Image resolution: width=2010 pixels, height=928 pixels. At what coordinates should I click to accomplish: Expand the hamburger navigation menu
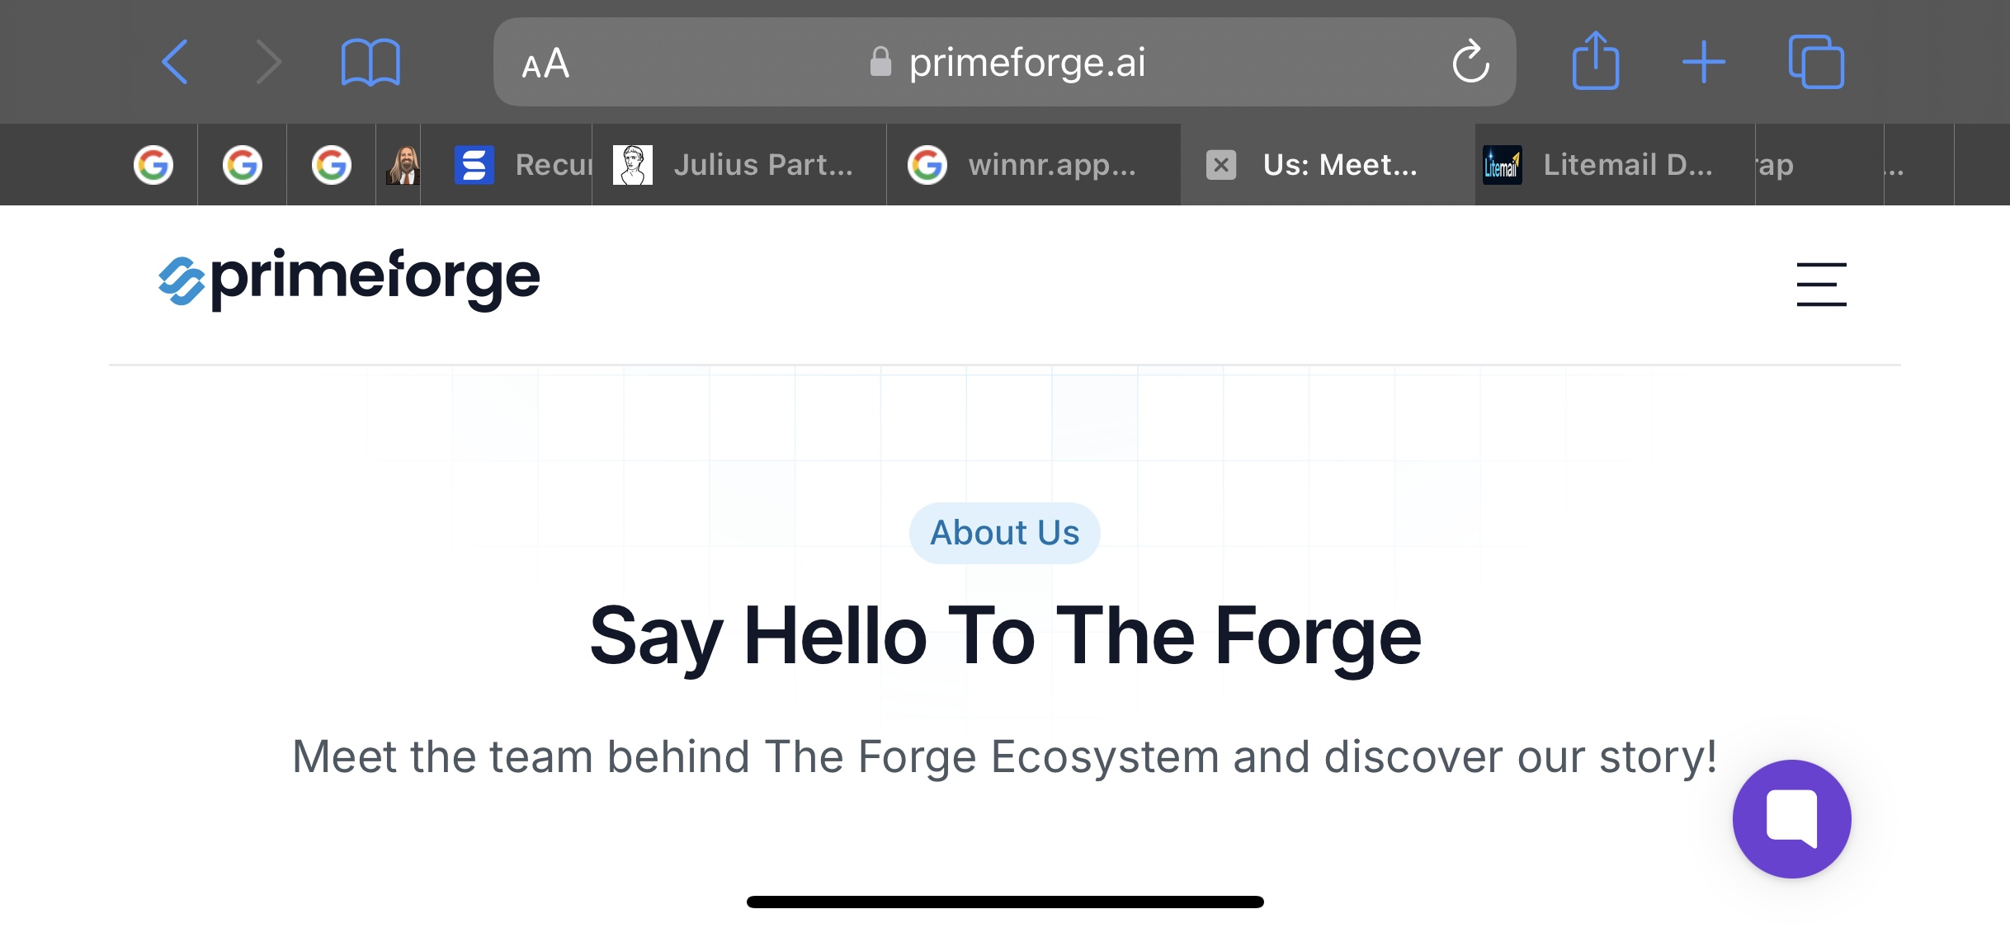point(1821,285)
